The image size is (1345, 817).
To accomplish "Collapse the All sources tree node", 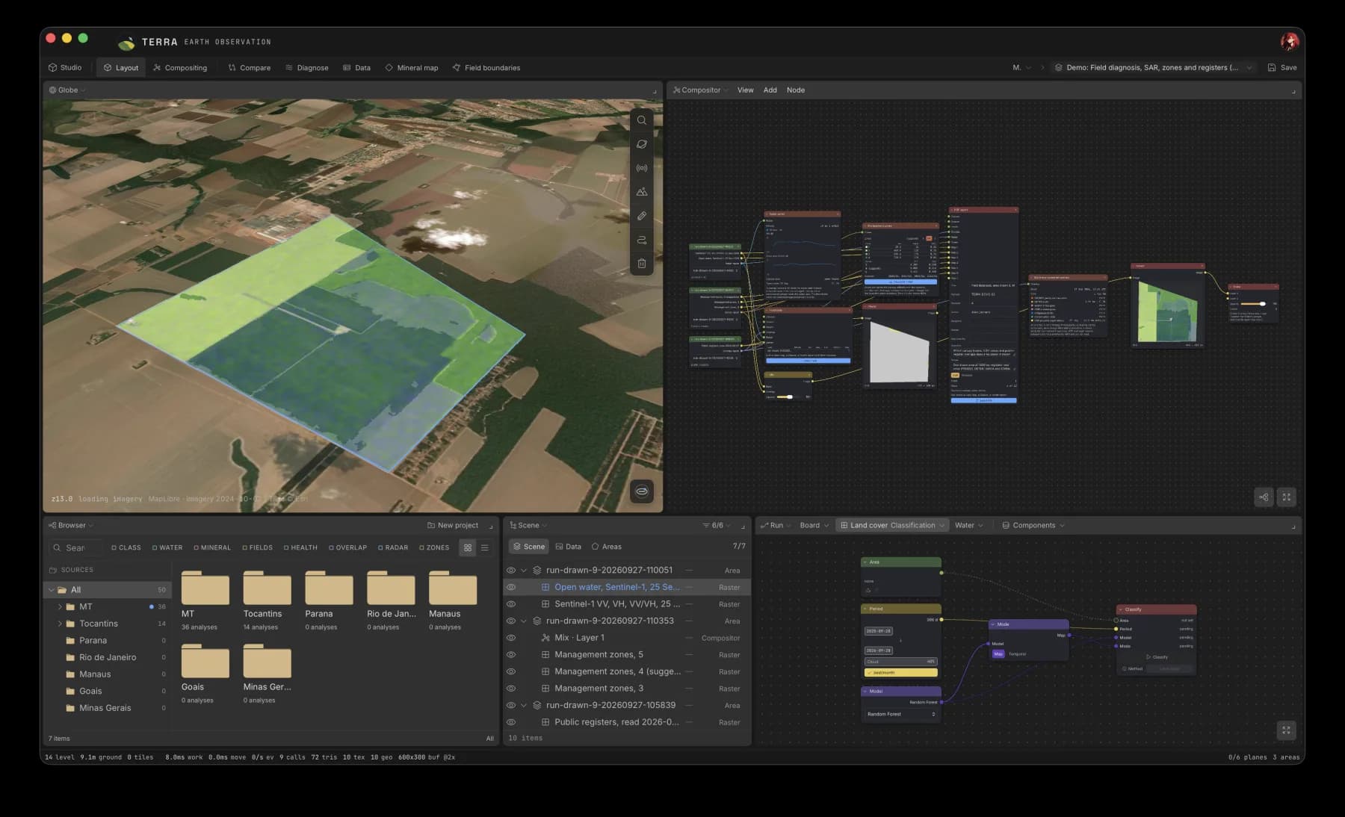I will [x=51, y=590].
